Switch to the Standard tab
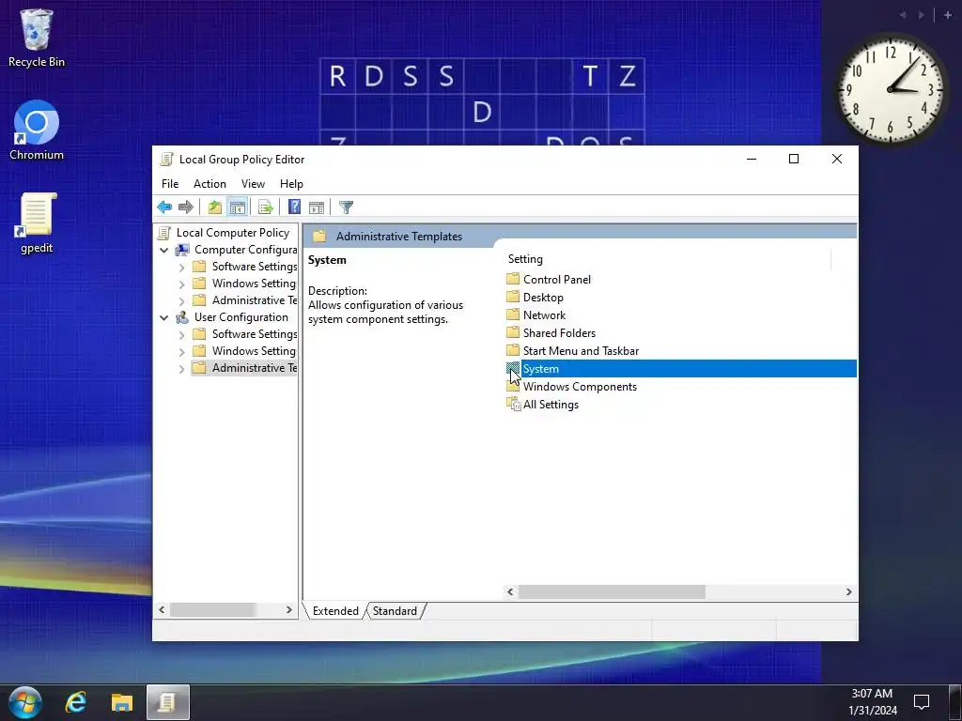The image size is (962, 721). coord(395,610)
